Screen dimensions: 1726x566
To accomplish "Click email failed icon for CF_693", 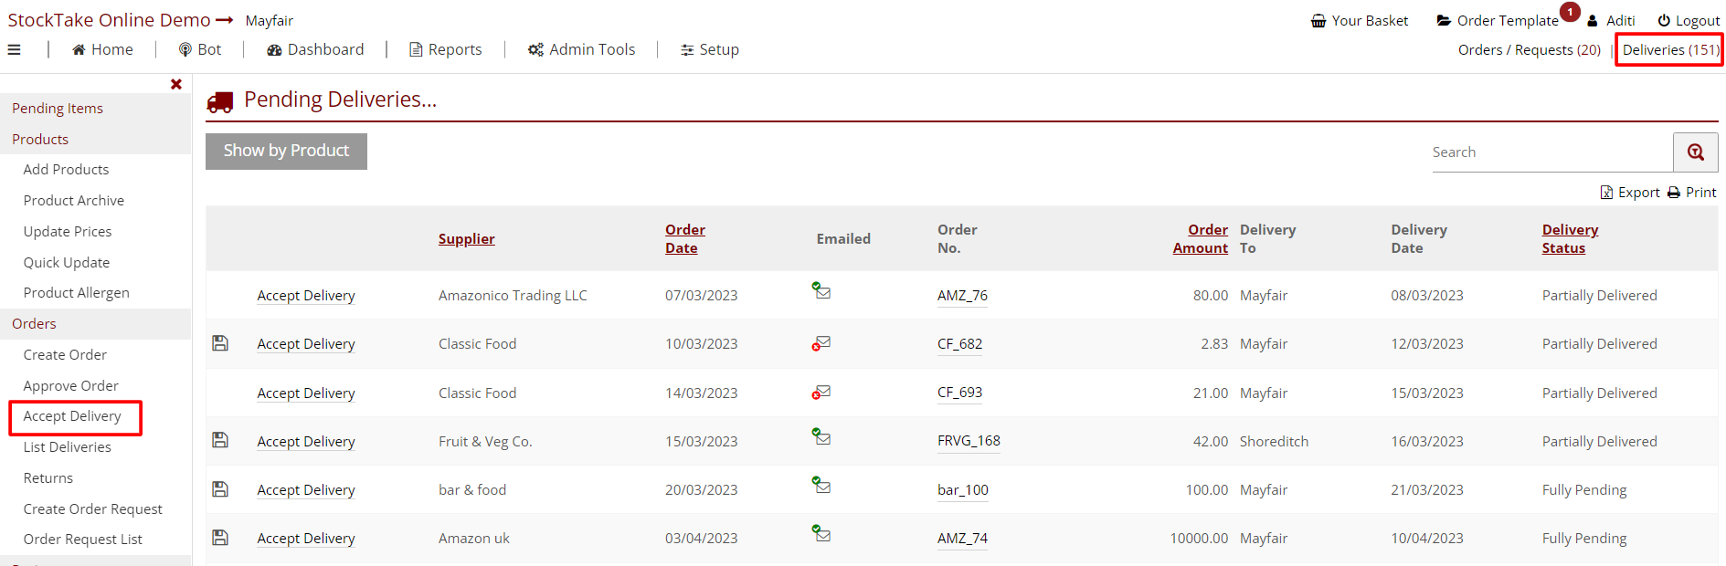I will click(821, 393).
